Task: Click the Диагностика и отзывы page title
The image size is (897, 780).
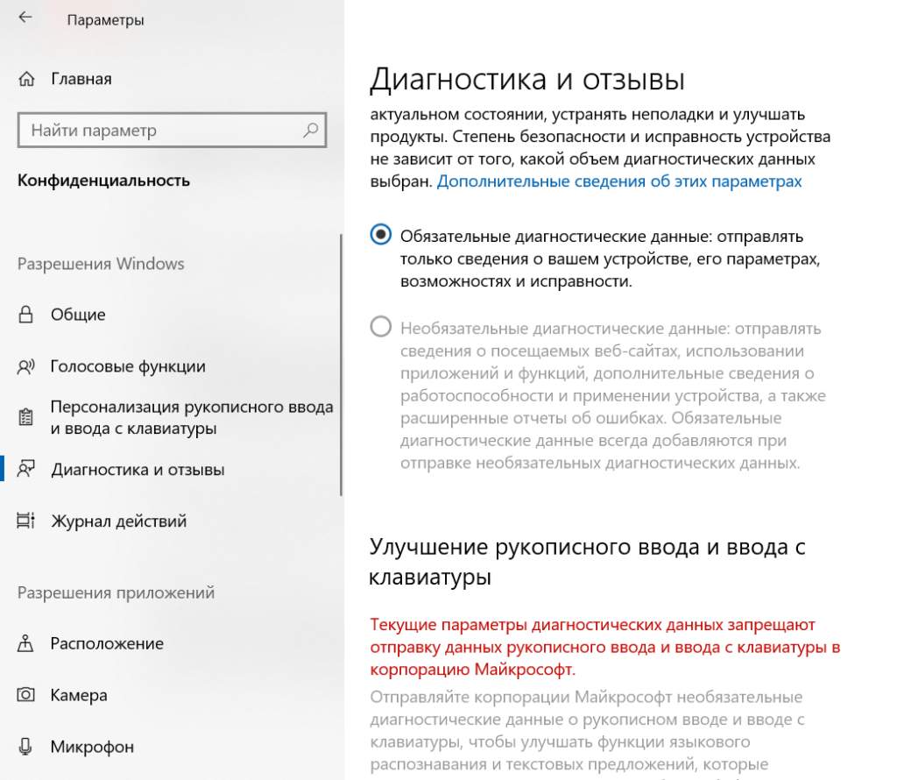Action: pyautogui.click(x=526, y=80)
